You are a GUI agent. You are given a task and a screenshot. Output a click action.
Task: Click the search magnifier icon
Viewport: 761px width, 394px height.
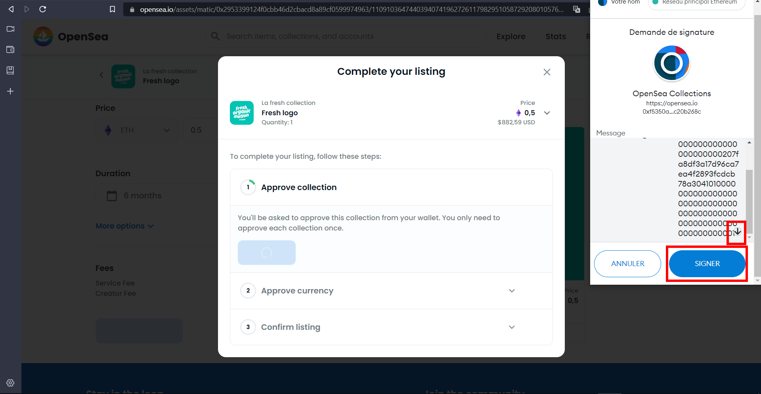(x=215, y=36)
